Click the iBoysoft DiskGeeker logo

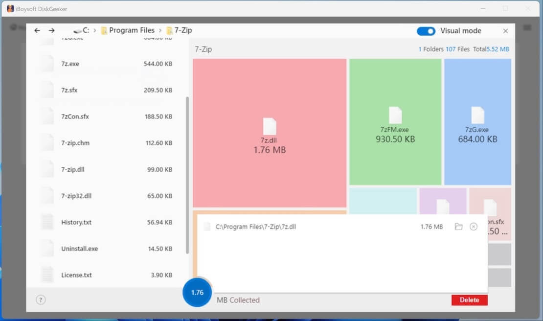point(10,8)
